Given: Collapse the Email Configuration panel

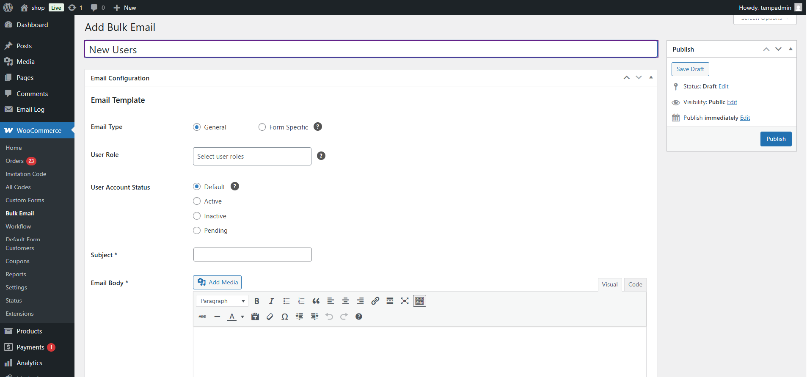Looking at the screenshot, I should point(651,78).
